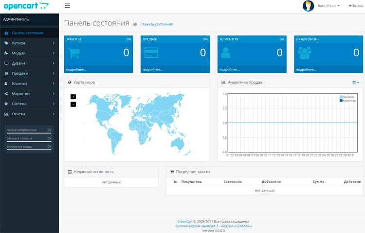Click the user icon in Клиентов tile
The height and width of the screenshot is (233, 365).
225,53
